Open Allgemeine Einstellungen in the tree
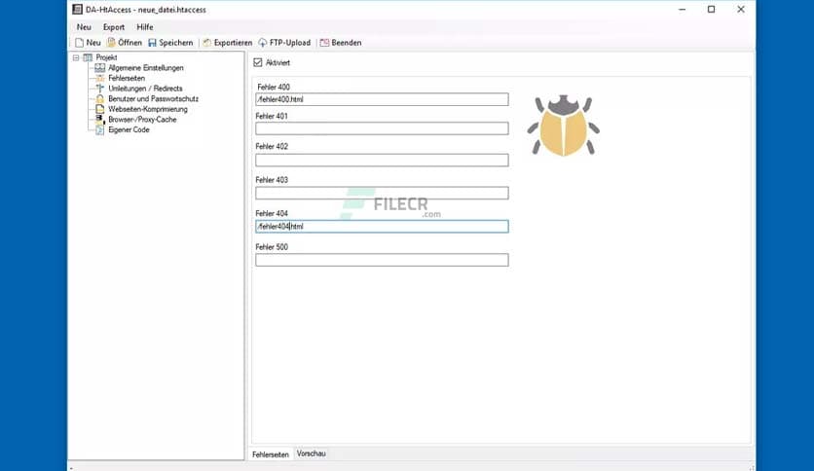Screen dimensions: 814x471 tap(146, 68)
